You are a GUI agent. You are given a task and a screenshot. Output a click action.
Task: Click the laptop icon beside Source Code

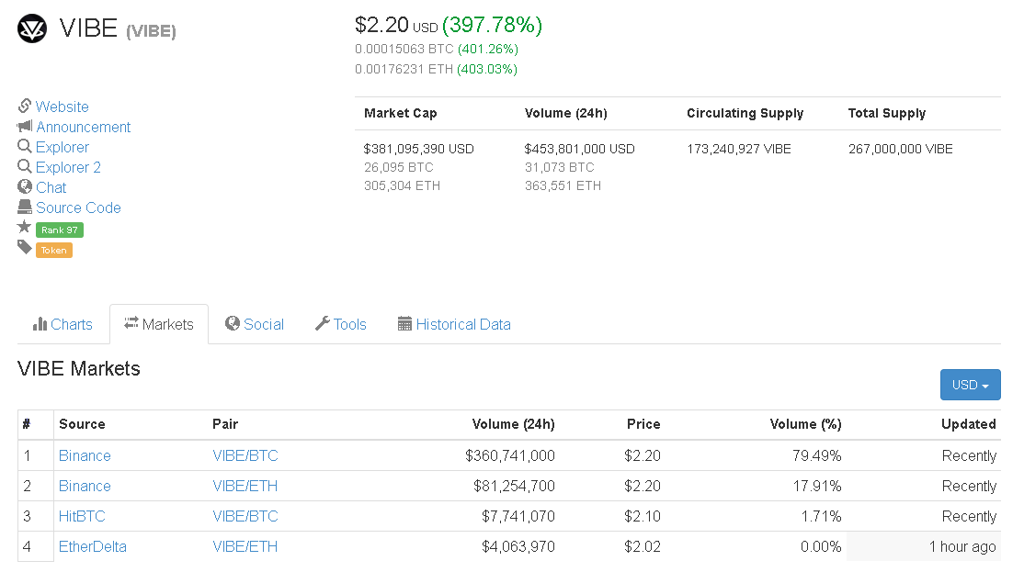pos(25,207)
